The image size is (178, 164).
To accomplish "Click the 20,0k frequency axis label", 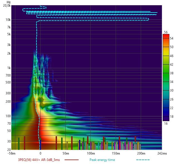I will point(7,6).
